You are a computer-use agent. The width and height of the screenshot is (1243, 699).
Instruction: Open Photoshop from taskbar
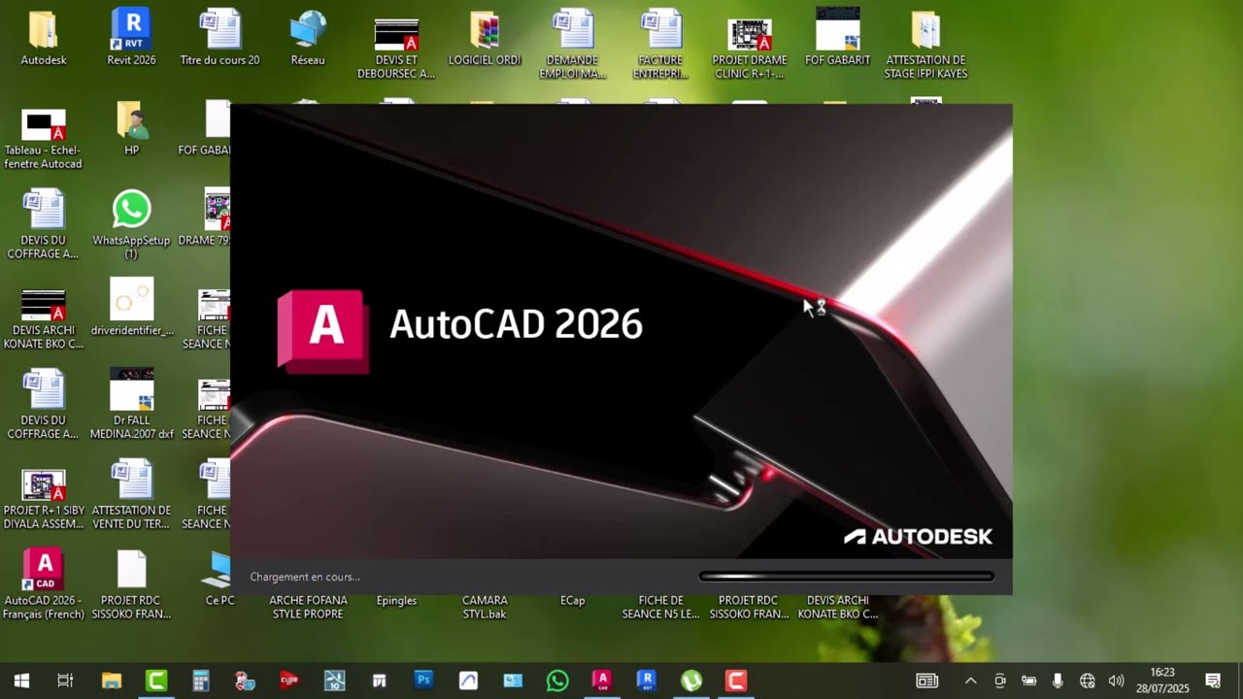pyautogui.click(x=423, y=681)
